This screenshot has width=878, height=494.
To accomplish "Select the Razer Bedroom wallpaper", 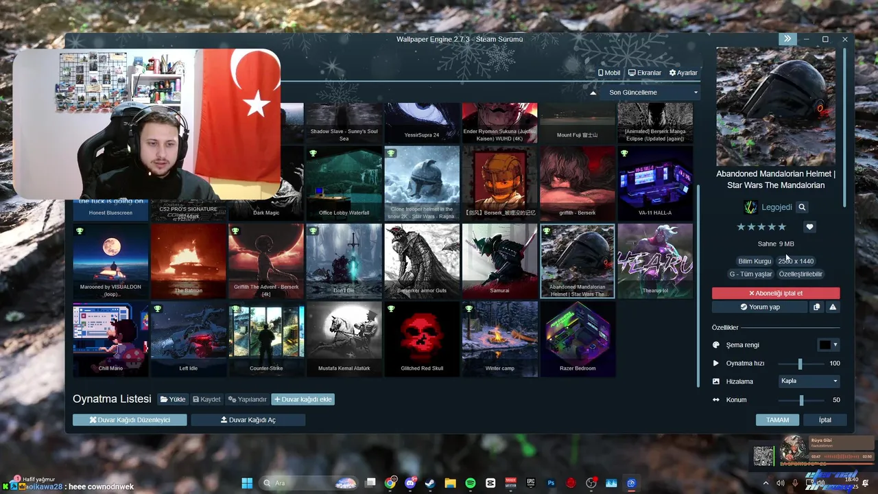I will (x=578, y=339).
